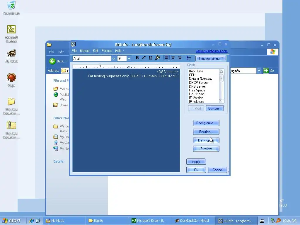The width and height of the screenshot is (300, 225).
Task: Click Apply button
Action: [196, 162]
